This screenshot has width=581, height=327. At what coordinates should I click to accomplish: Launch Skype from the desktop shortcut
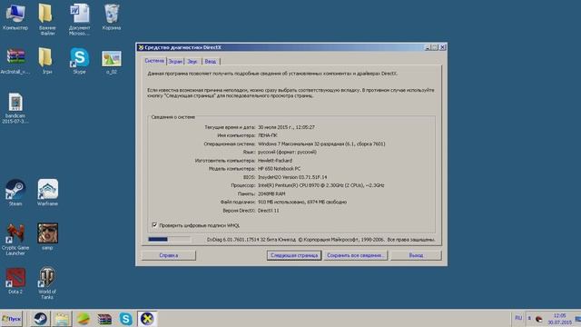(x=79, y=61)
